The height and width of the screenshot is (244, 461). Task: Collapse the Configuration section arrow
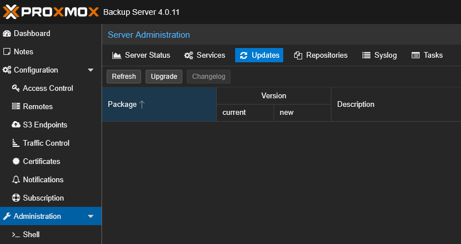(x=91, y=70)
